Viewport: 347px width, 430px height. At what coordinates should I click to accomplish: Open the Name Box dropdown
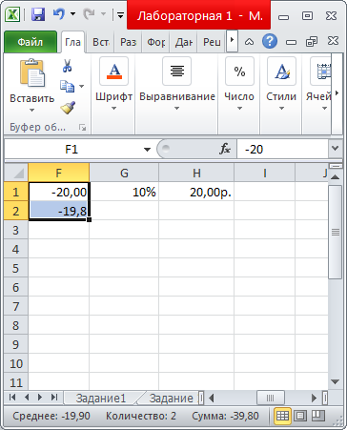pyautogui.click(x=147, y=150)
